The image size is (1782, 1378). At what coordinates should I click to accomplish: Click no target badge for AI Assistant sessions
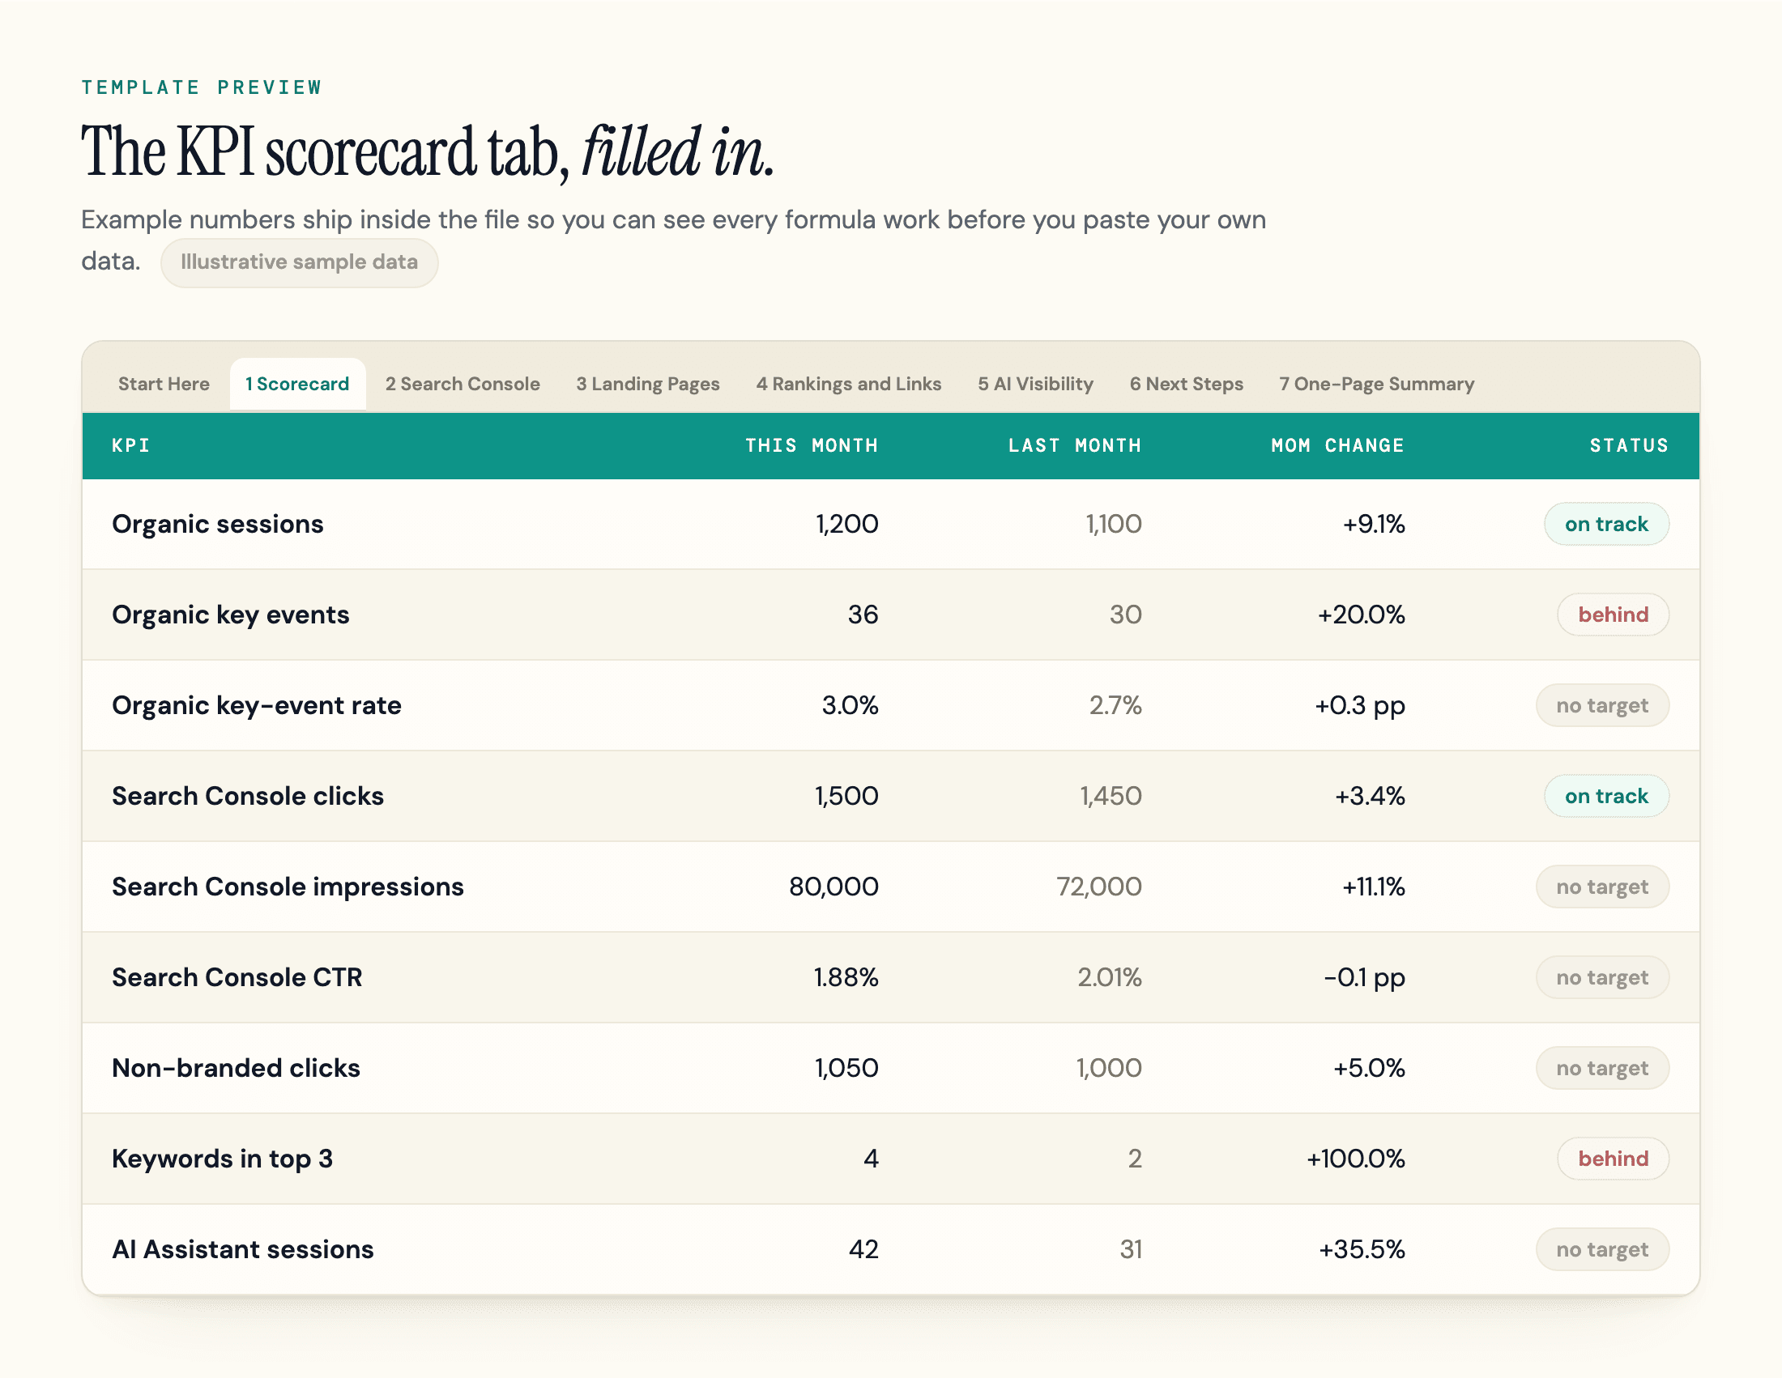coord(1602,1249)
